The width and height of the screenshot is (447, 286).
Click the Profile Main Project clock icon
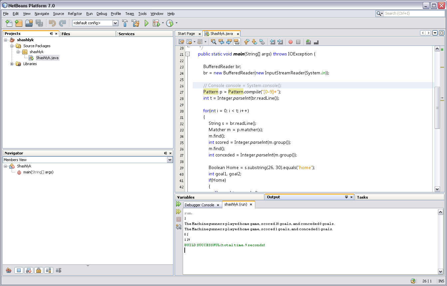170,23
